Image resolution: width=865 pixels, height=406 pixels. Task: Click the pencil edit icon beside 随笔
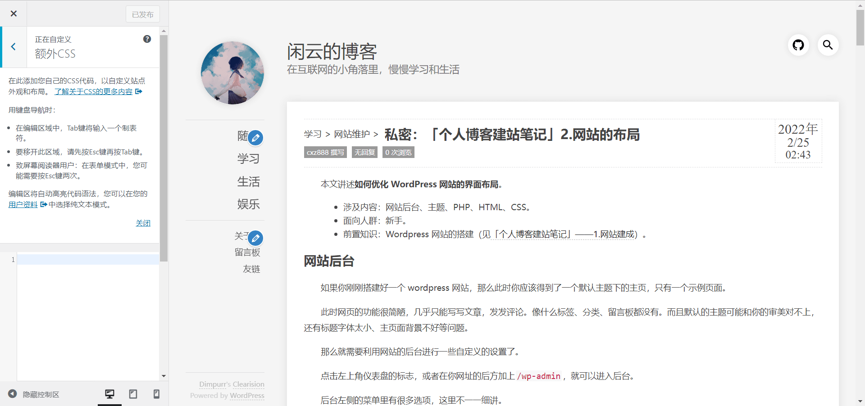pyautogui.click(x=256, y=138)
